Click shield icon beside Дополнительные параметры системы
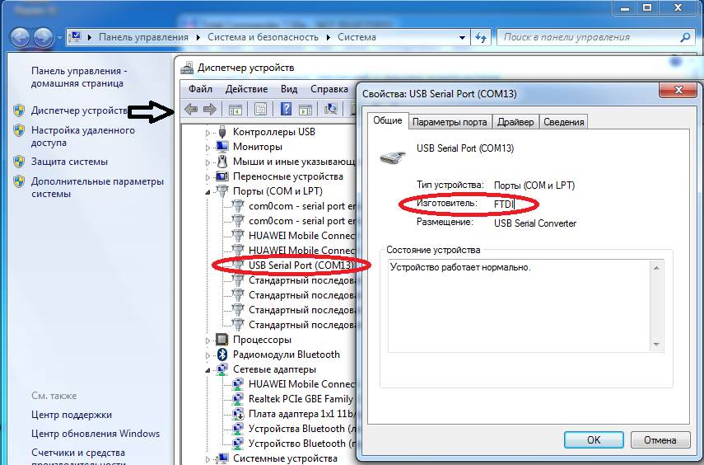This screenshot has height=465, width=704. click(x=19, y=181)
